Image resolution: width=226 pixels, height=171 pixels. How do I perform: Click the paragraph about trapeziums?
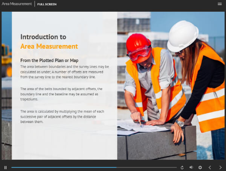[x=61, y=94]
